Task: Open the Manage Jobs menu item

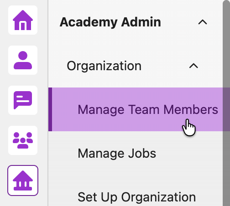Action: tap(117, 154)
